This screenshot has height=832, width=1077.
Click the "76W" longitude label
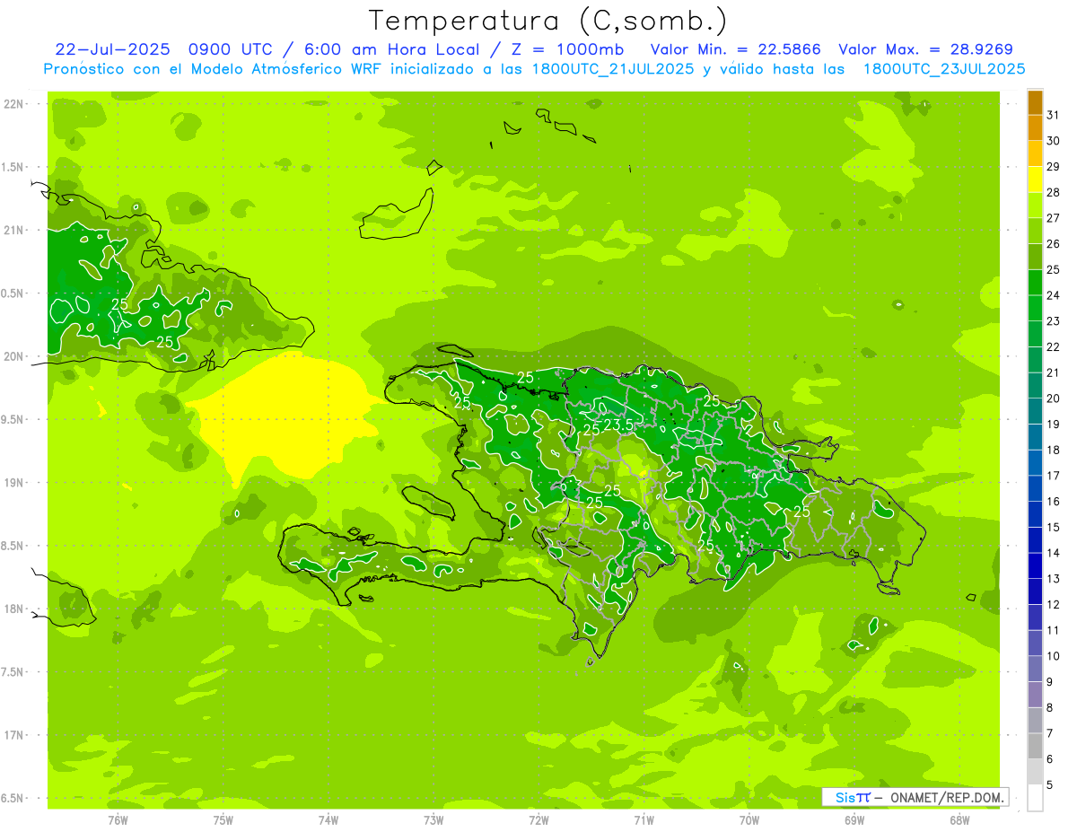point(118,819)
